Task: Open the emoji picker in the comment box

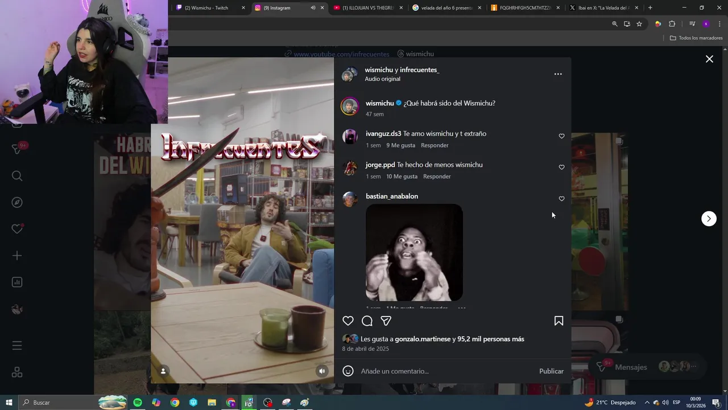Action: click(348, 371)
